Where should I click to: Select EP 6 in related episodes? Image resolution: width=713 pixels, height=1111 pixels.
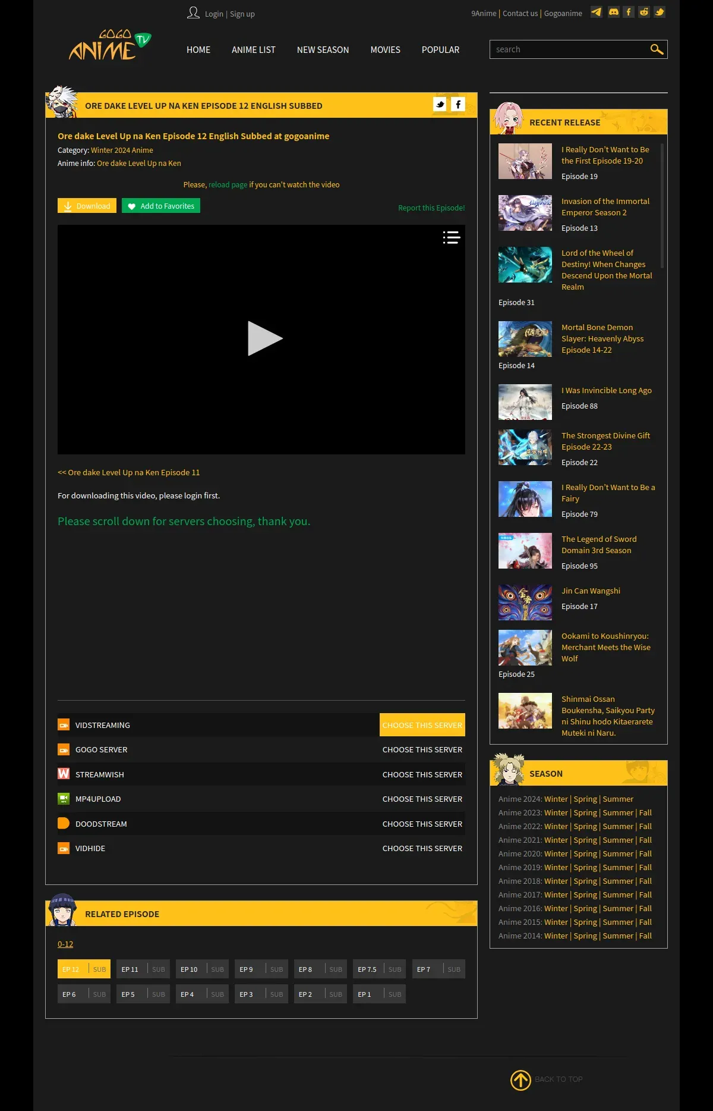coord(84,994)
